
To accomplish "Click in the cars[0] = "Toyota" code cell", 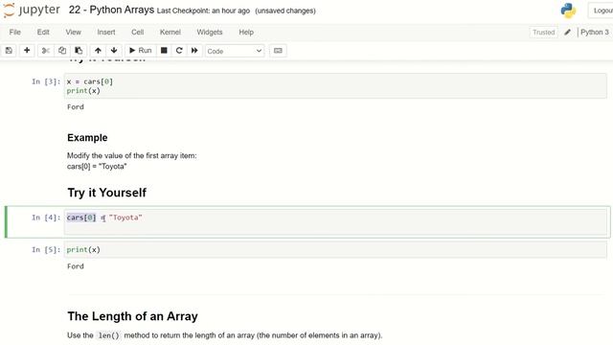I will (335, 221).
